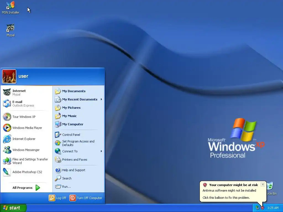Click the All Programs label

(x=22, y=188)
